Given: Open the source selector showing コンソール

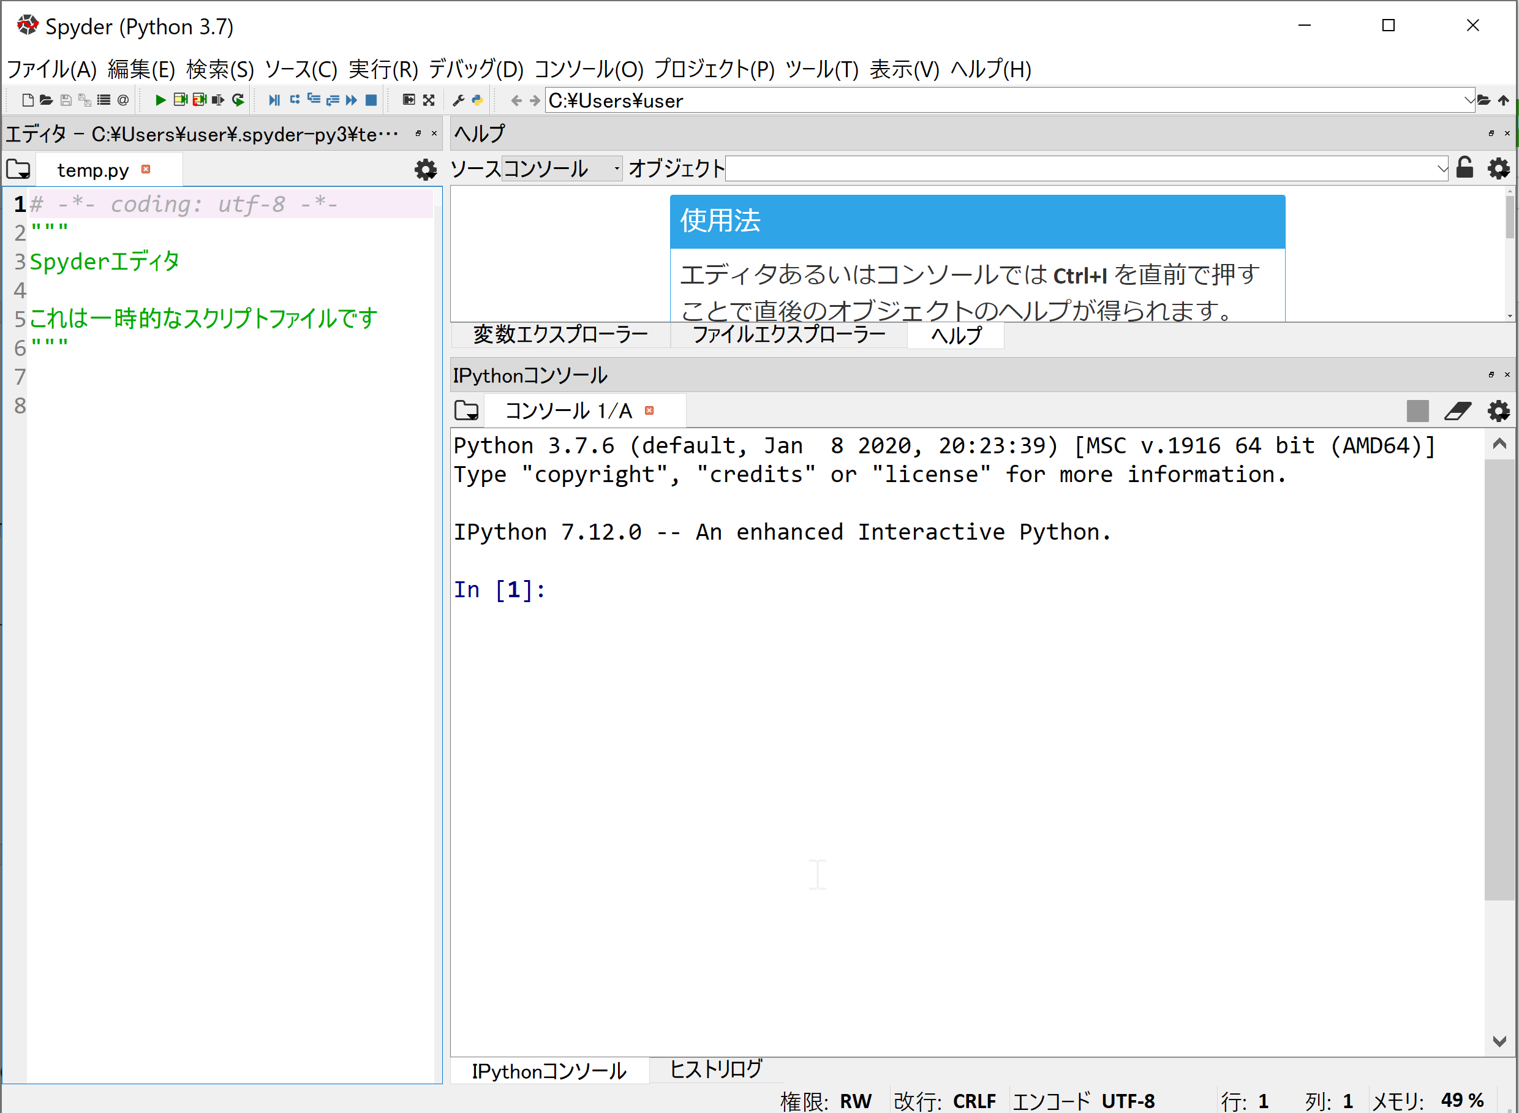Looking at the screenshot, I should click(562, 168).
